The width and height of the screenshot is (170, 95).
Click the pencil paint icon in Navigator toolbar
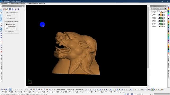coord(7,9)
